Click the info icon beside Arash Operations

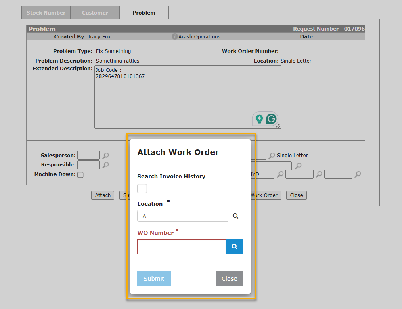pyautogui.click(x=174, y=37)
